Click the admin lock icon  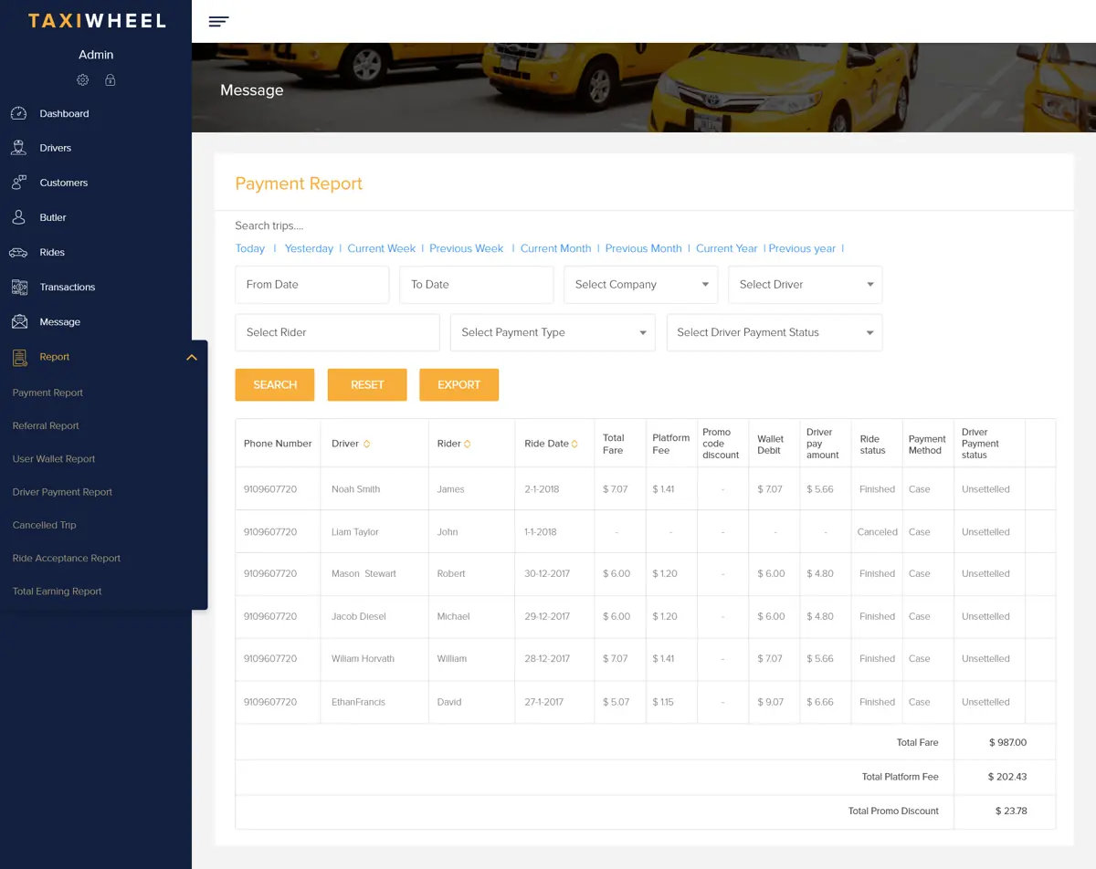(x=110, y=80)
